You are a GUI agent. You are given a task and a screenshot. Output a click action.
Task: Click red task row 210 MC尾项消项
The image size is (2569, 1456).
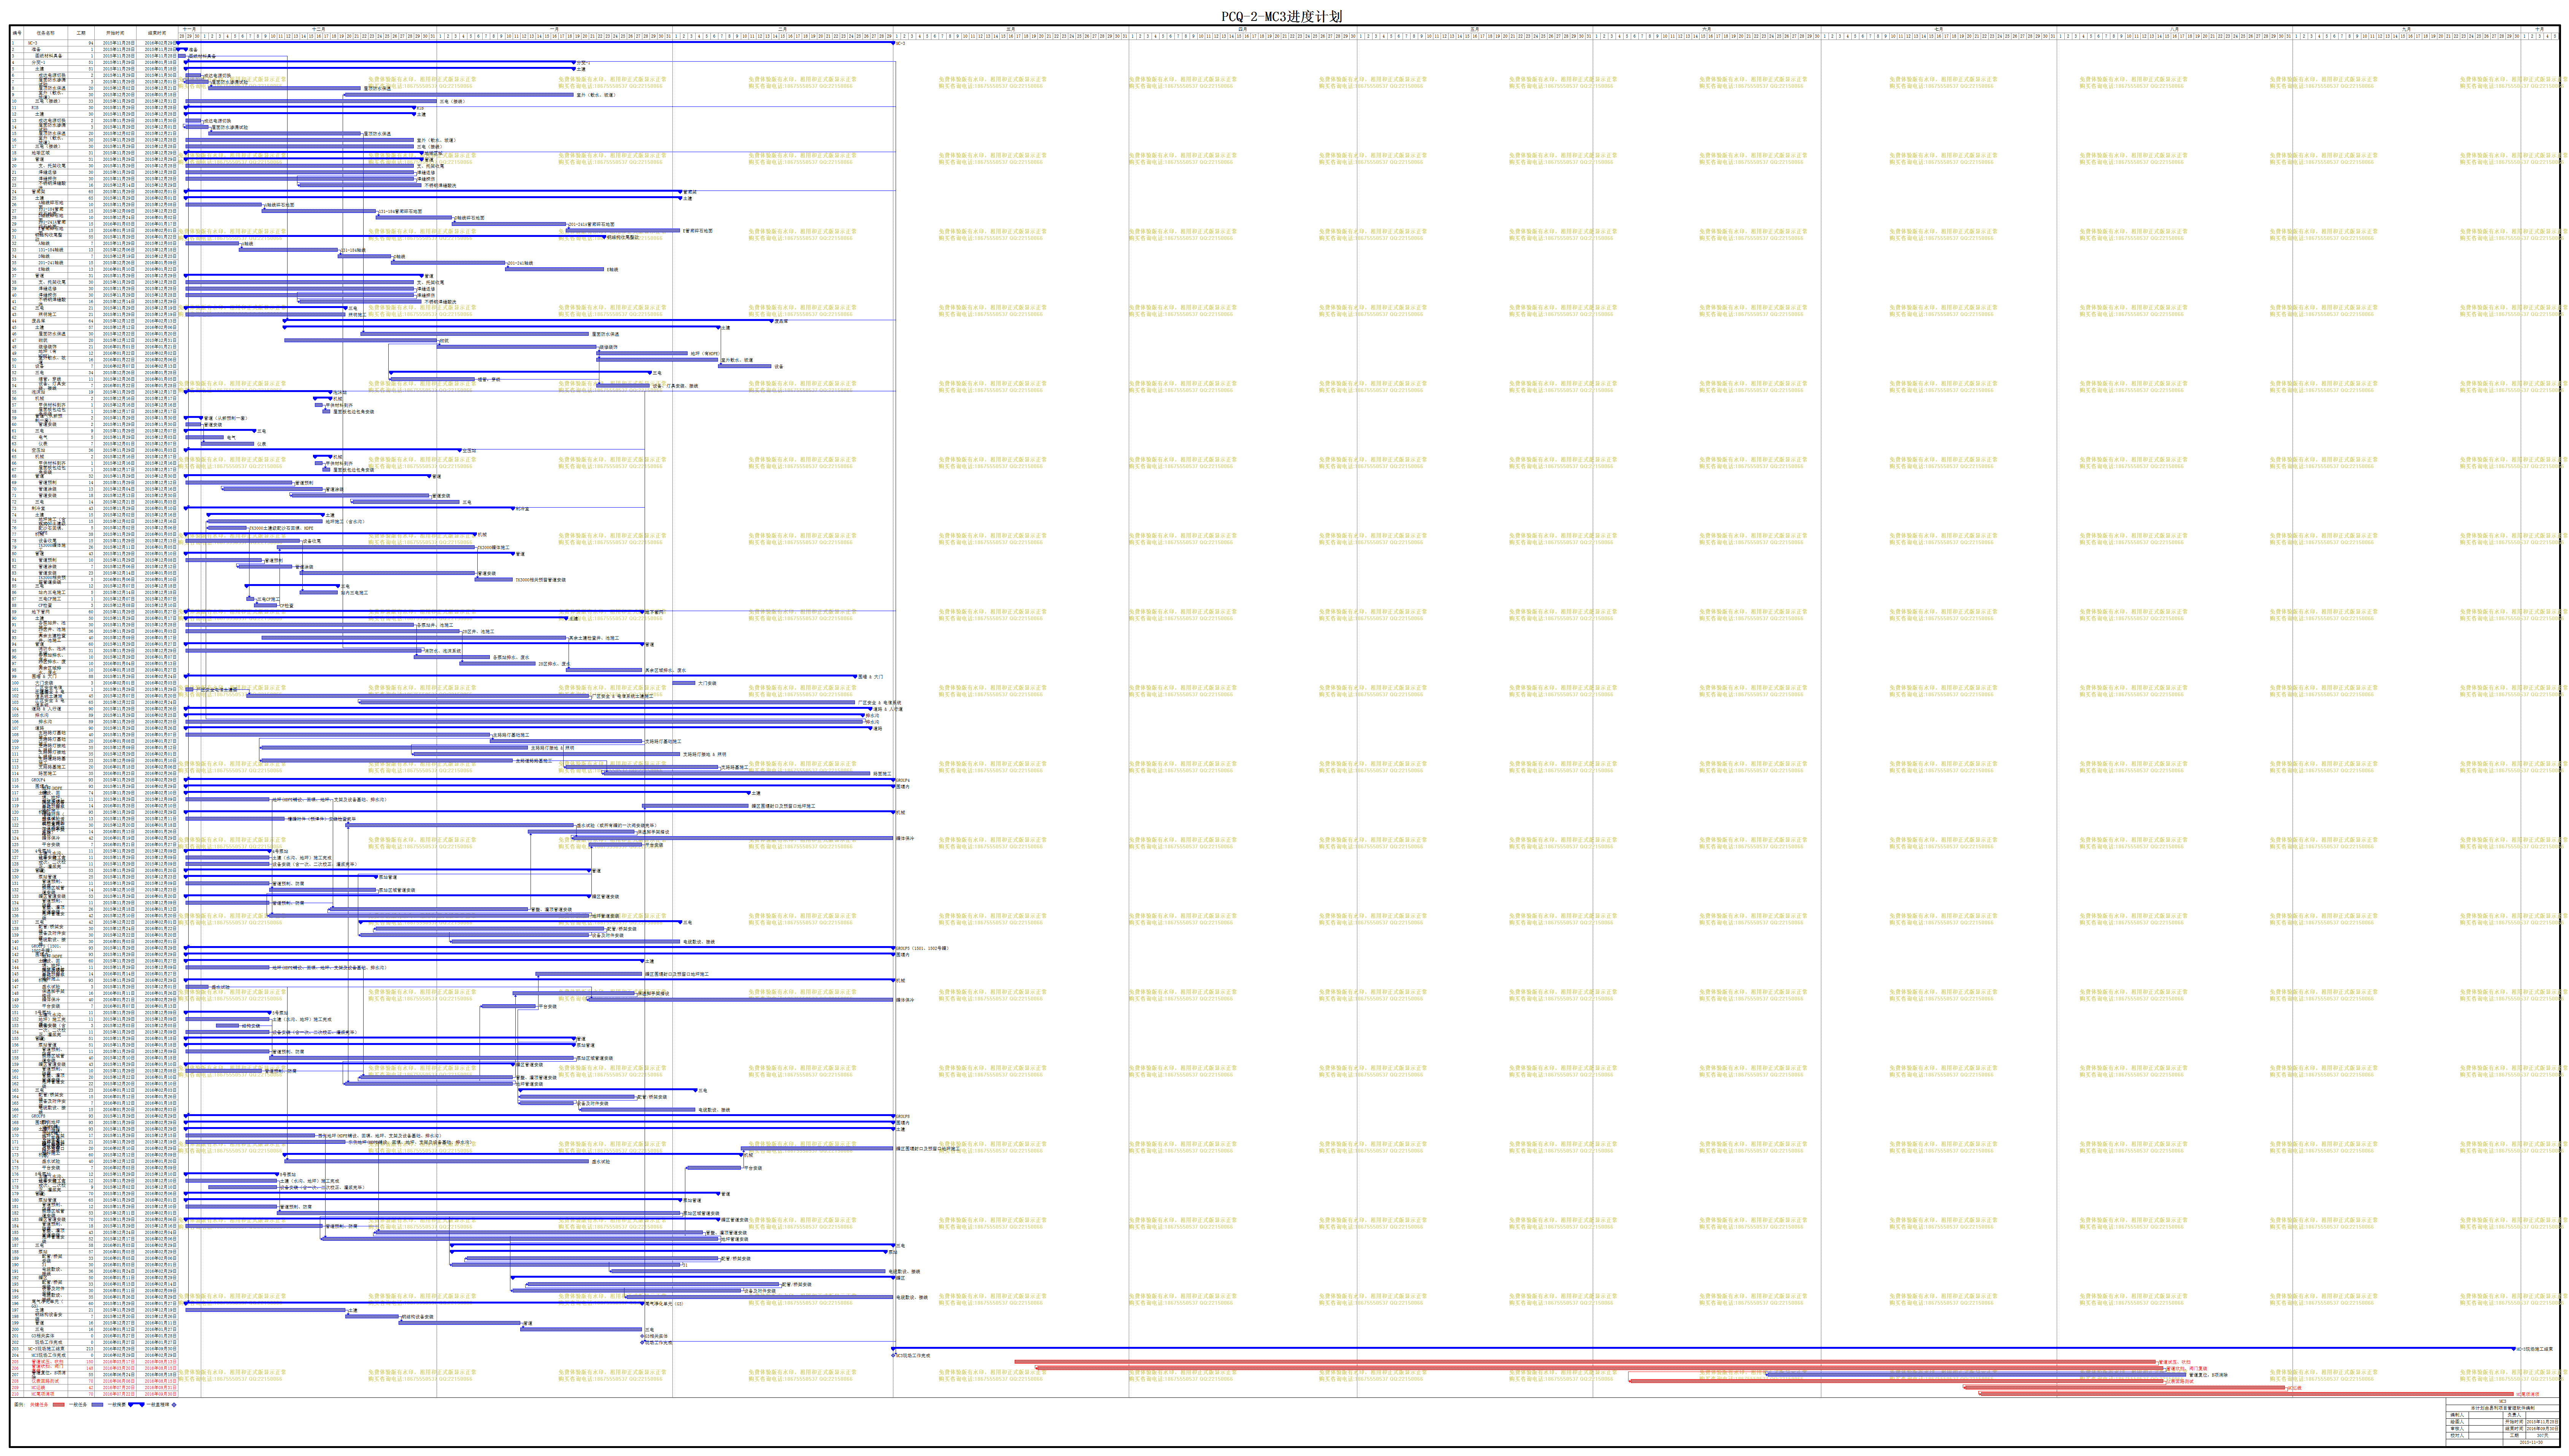pyautogui.click(x=94, y=1394)
